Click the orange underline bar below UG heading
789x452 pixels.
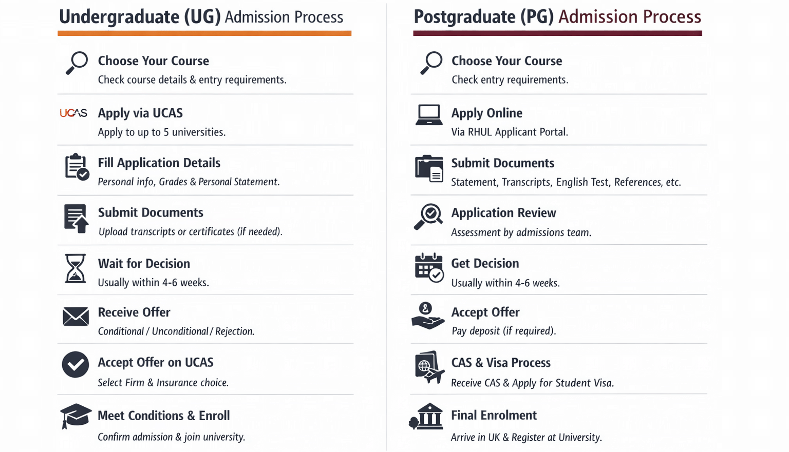click(204, 33)
